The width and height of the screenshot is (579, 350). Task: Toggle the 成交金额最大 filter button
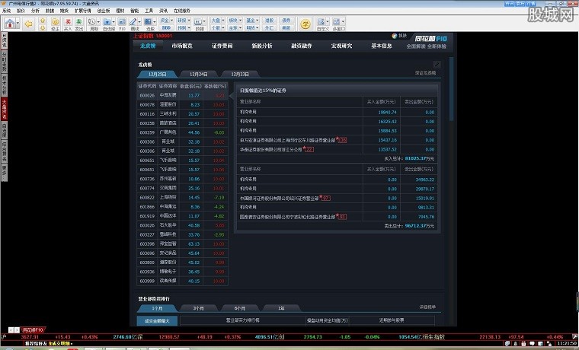pyautogui.click(x=158, y=320)
